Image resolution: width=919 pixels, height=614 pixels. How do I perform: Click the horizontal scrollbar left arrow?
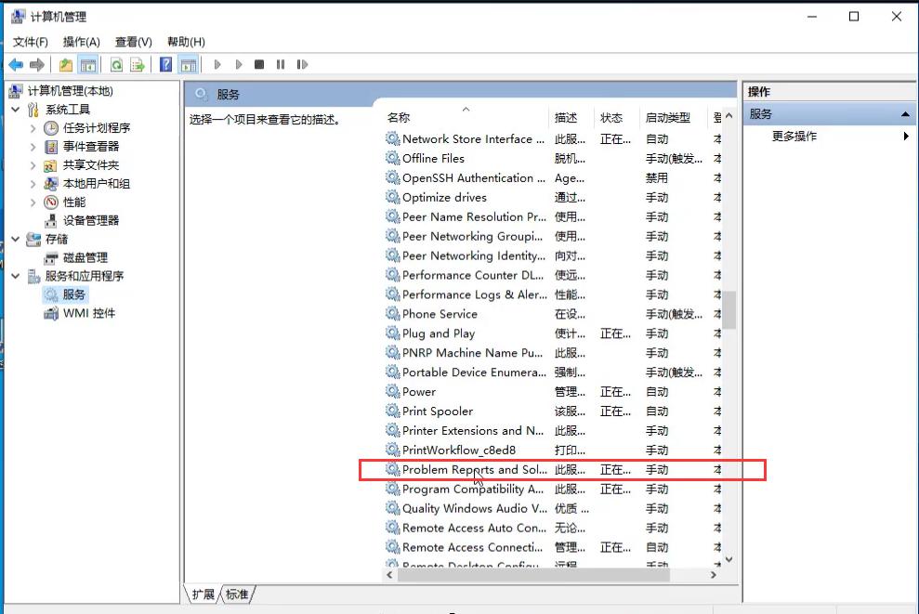tap(389, 575)
